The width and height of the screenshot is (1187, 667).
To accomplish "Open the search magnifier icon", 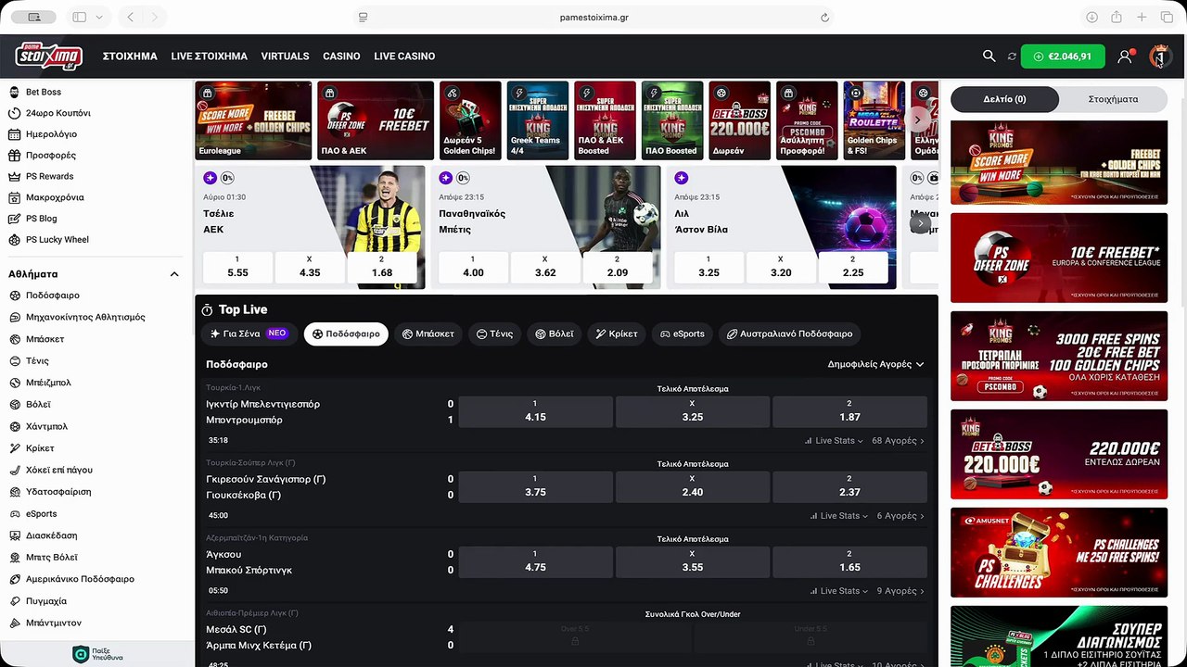I will [x=989, y=57].
